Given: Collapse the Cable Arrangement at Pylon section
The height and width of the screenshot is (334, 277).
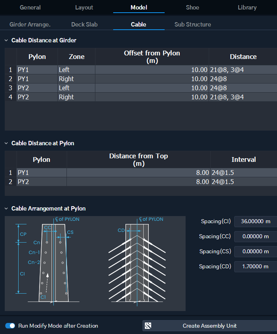Looking at the screenshot, I should (6, 209).
